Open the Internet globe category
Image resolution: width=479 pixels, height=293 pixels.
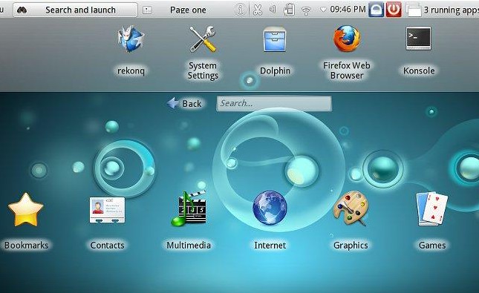pos(270,208)
